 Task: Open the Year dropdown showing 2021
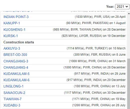pos(122,7)
